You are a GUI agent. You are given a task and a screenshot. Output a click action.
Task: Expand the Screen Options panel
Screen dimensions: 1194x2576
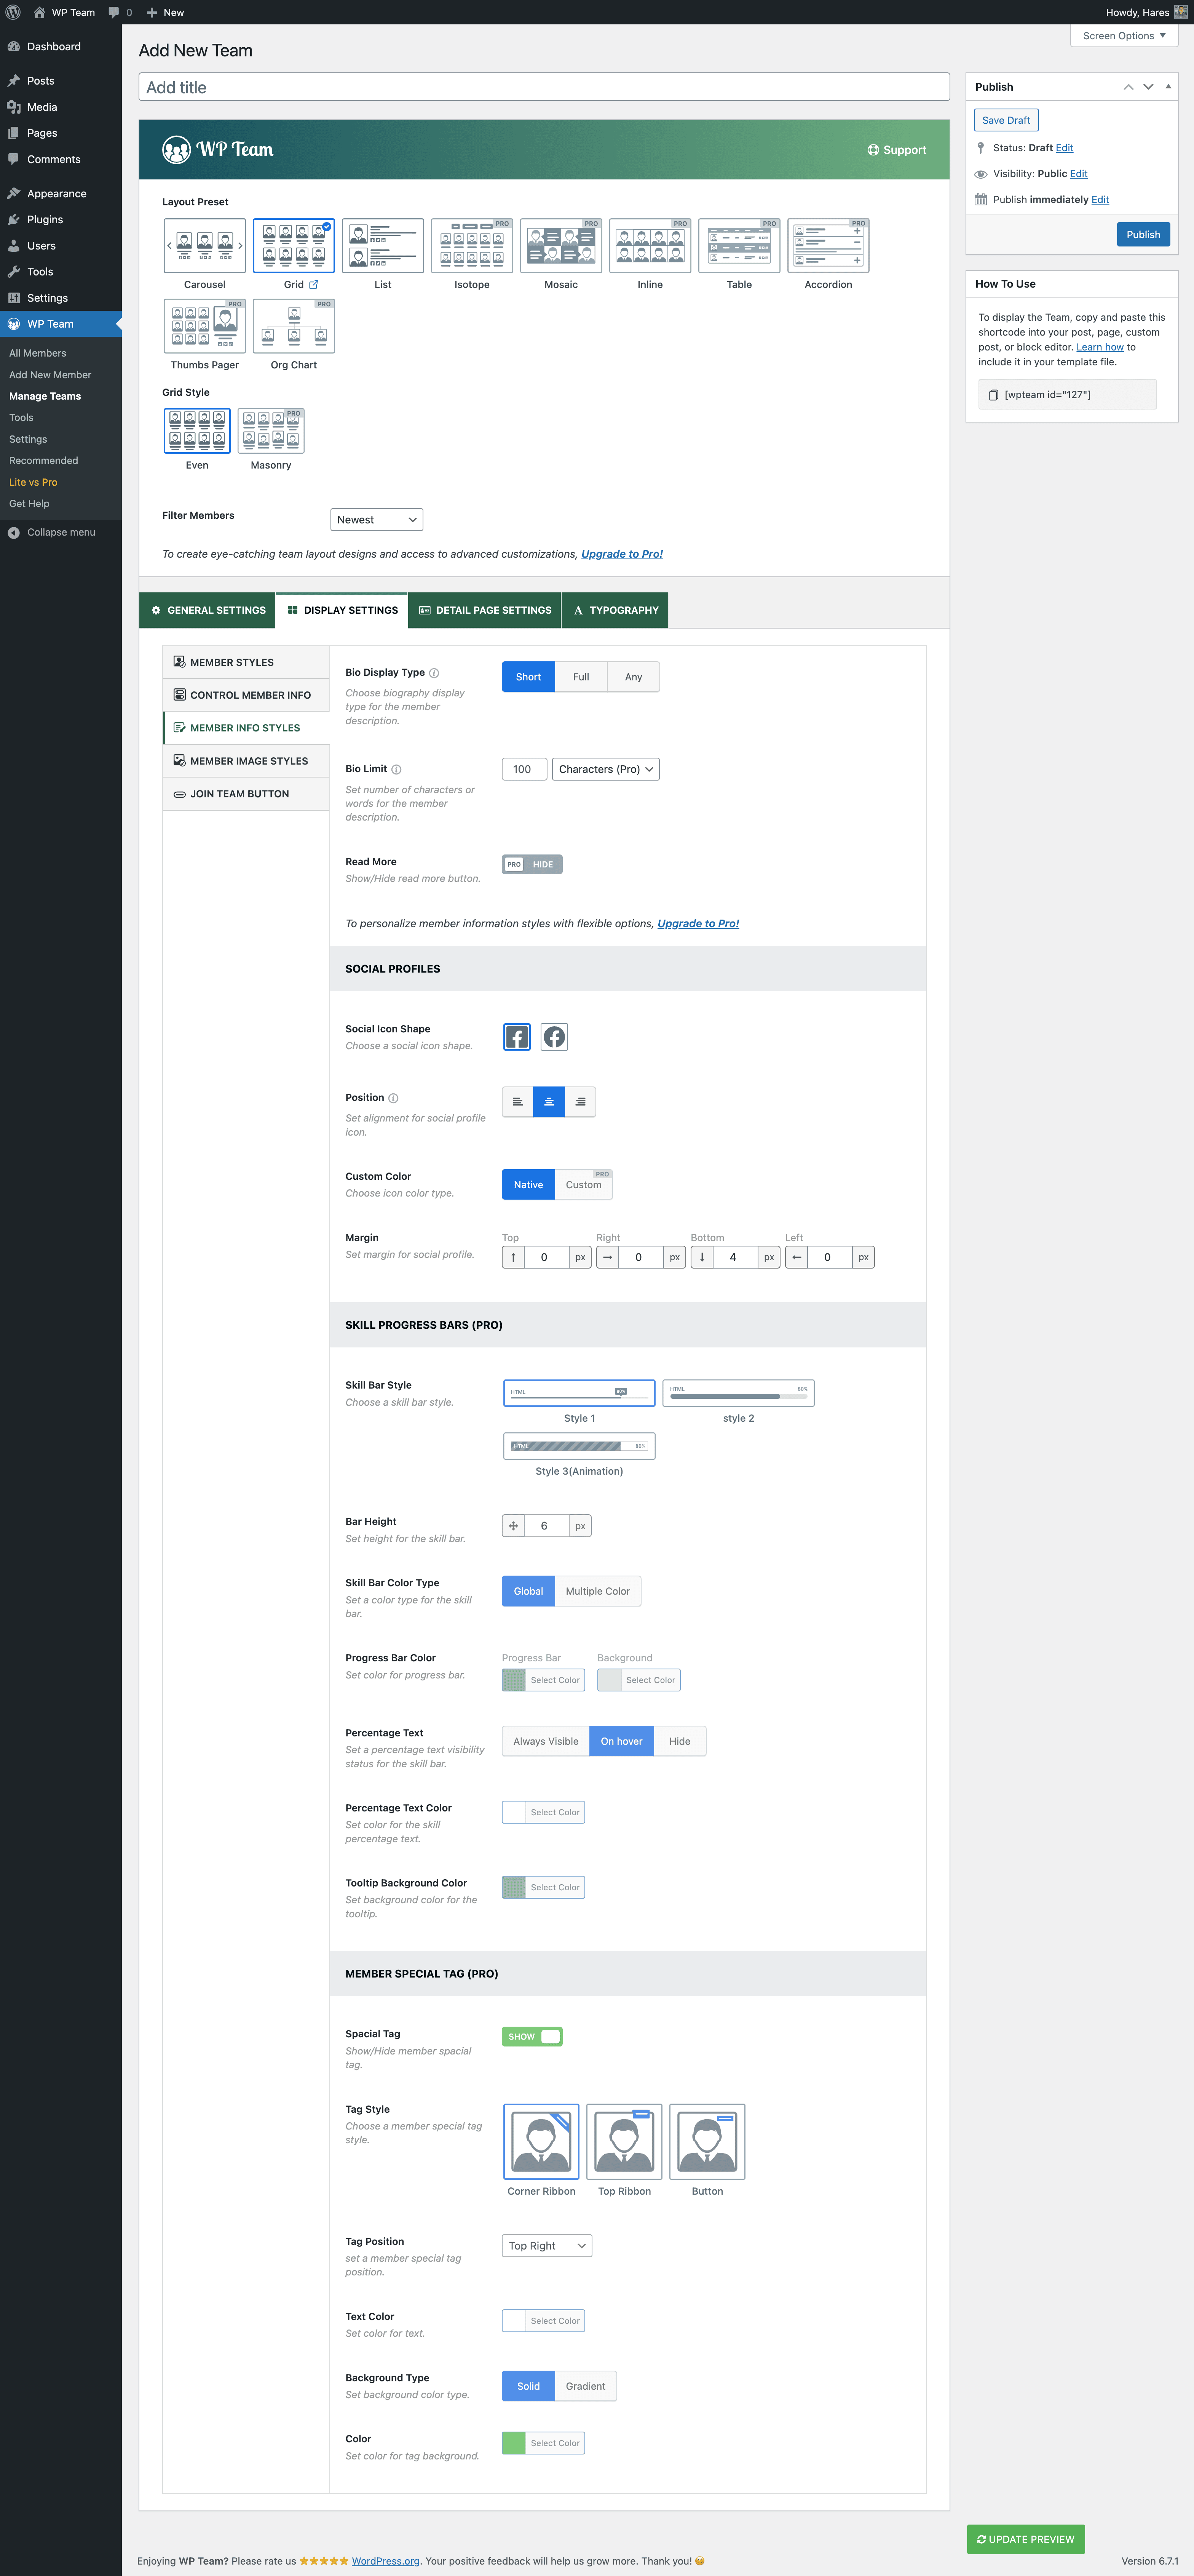tap(1124, 36)
